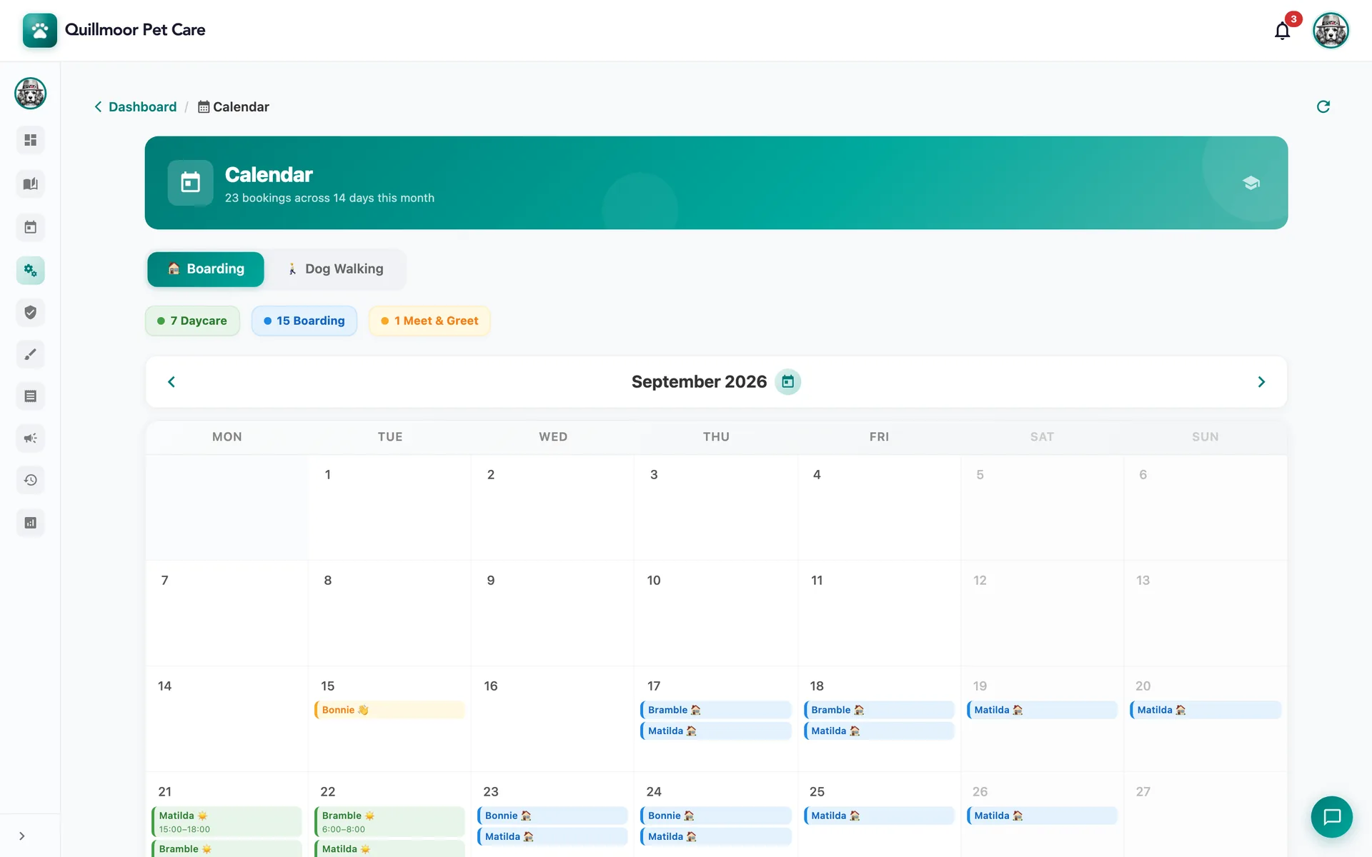Viewport: 1372px width, 857px height.
Task: Toggle the 7 Daycare filter chip
Action: point(192,321)
